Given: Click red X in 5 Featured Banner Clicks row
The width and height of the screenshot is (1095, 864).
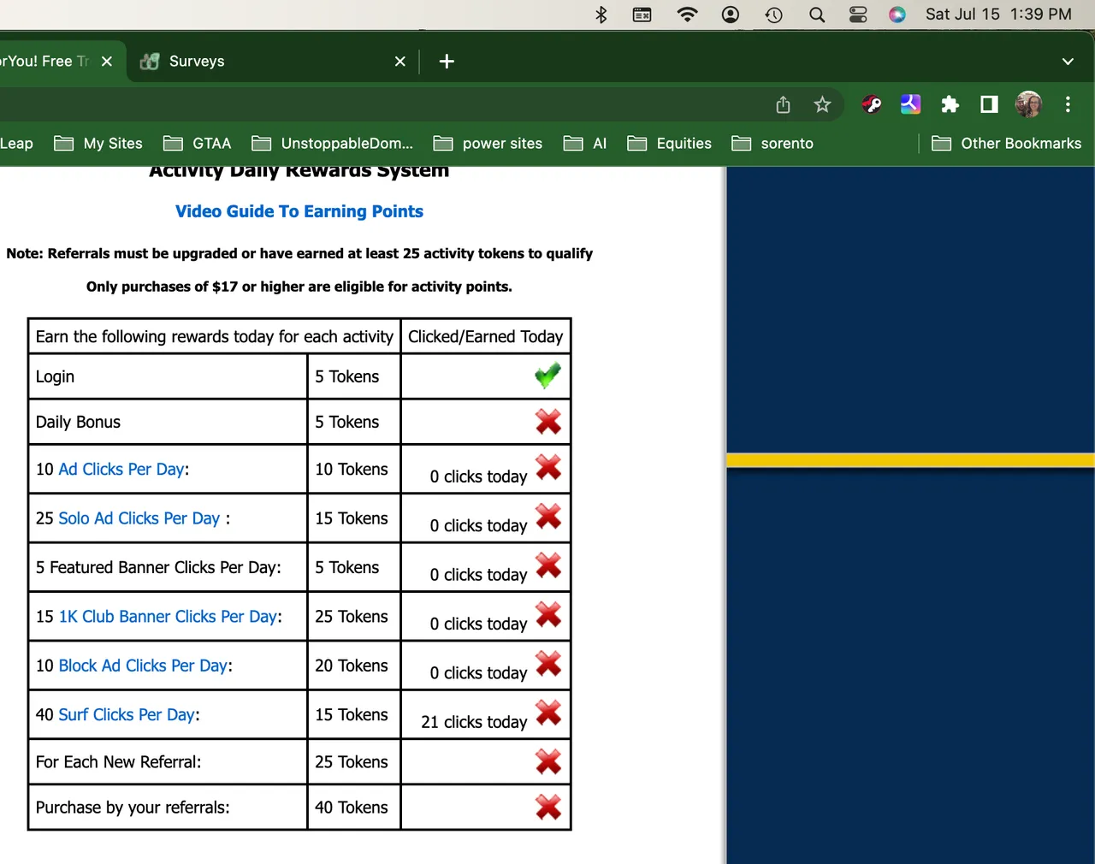Looking at the screenshot, I should [x=548, y=565].
